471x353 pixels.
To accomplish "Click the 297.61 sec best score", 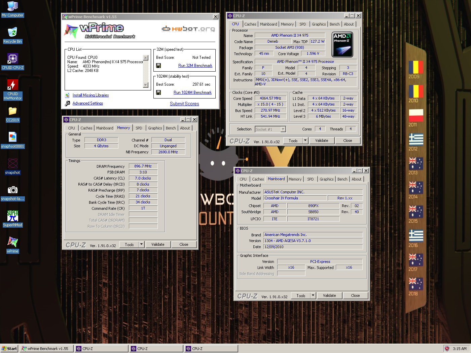I will tap(201, 84).
